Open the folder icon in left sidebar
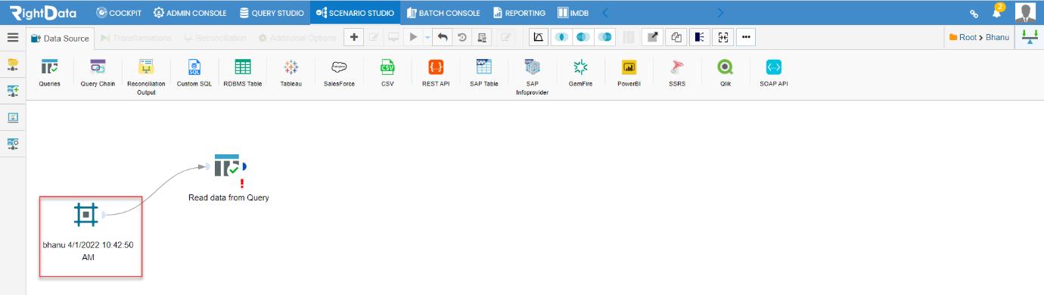This screenshot has width=1044, height=295. tap(13, 64)
